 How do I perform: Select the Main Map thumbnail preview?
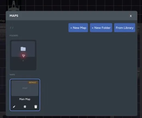click(x=25, y=88)
